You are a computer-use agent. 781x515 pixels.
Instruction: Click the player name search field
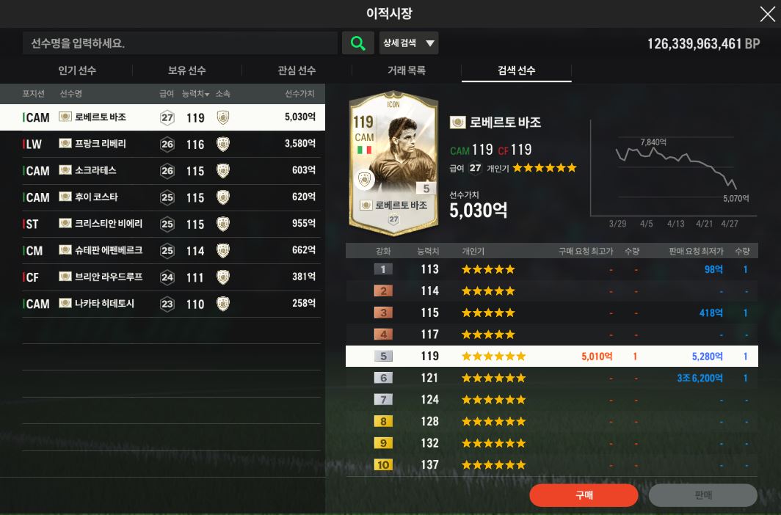click(x=180, y=43)
